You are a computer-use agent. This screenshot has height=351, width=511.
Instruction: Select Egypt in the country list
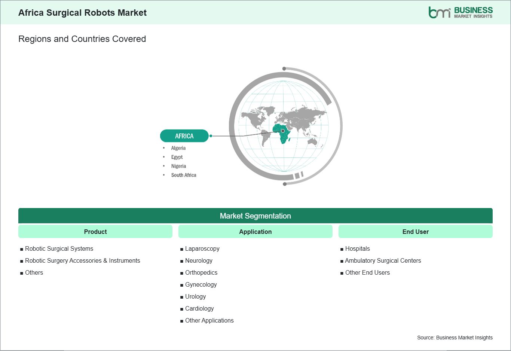(x=177, y=157)
